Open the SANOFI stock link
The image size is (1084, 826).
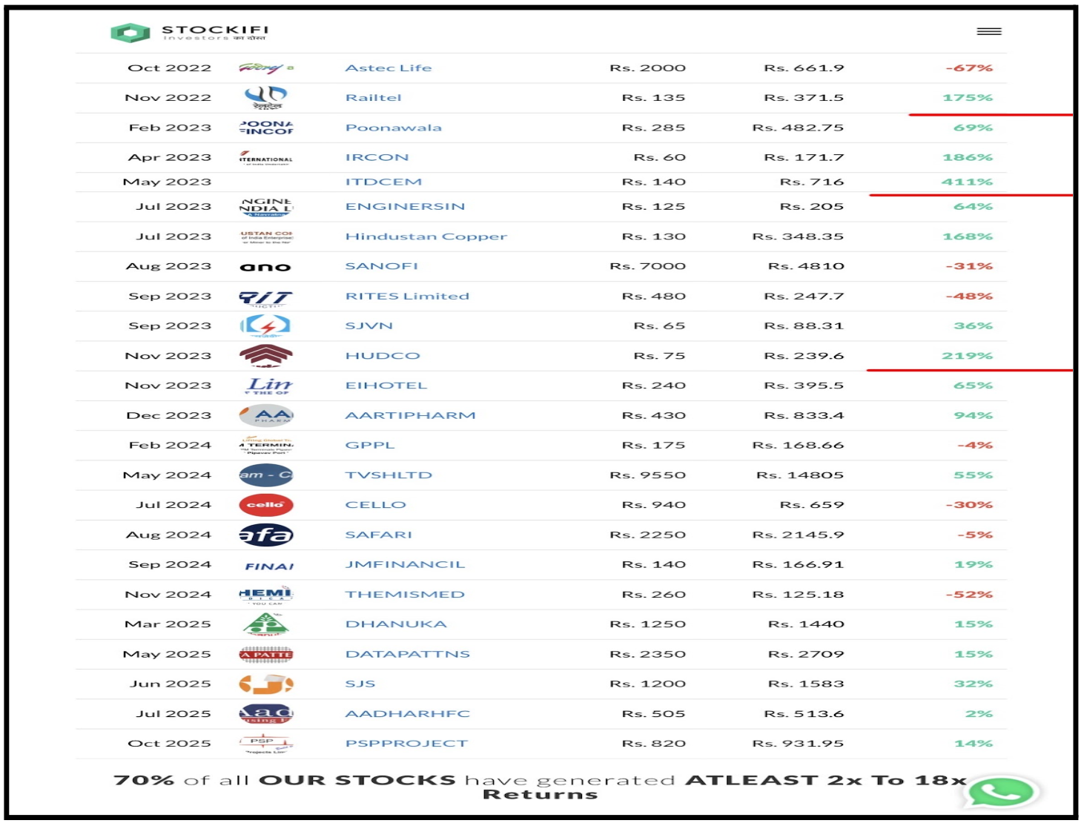pos(382,266)
